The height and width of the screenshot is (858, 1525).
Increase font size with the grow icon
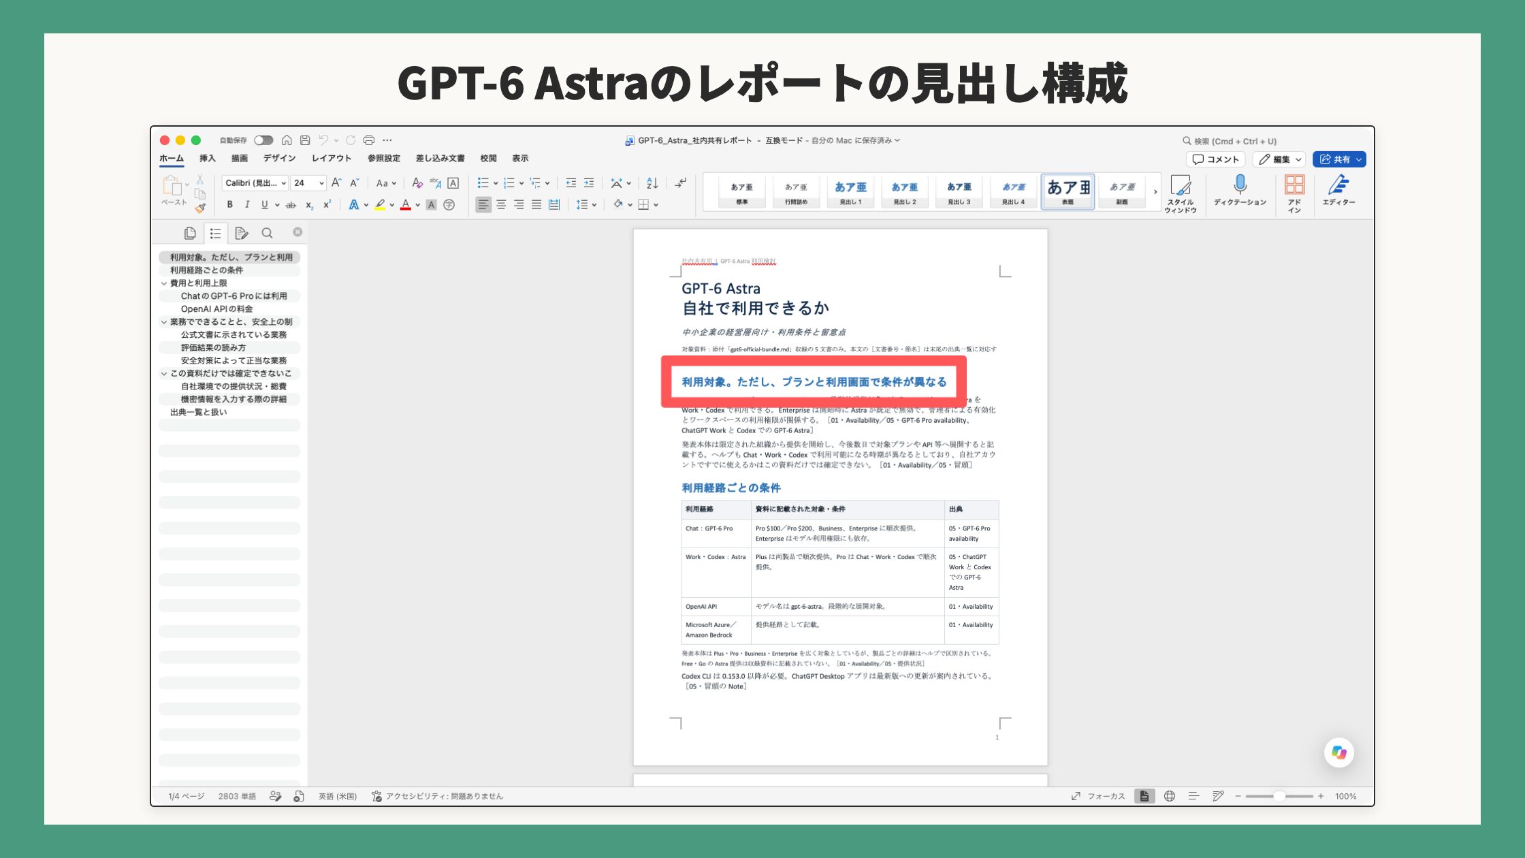336,183
